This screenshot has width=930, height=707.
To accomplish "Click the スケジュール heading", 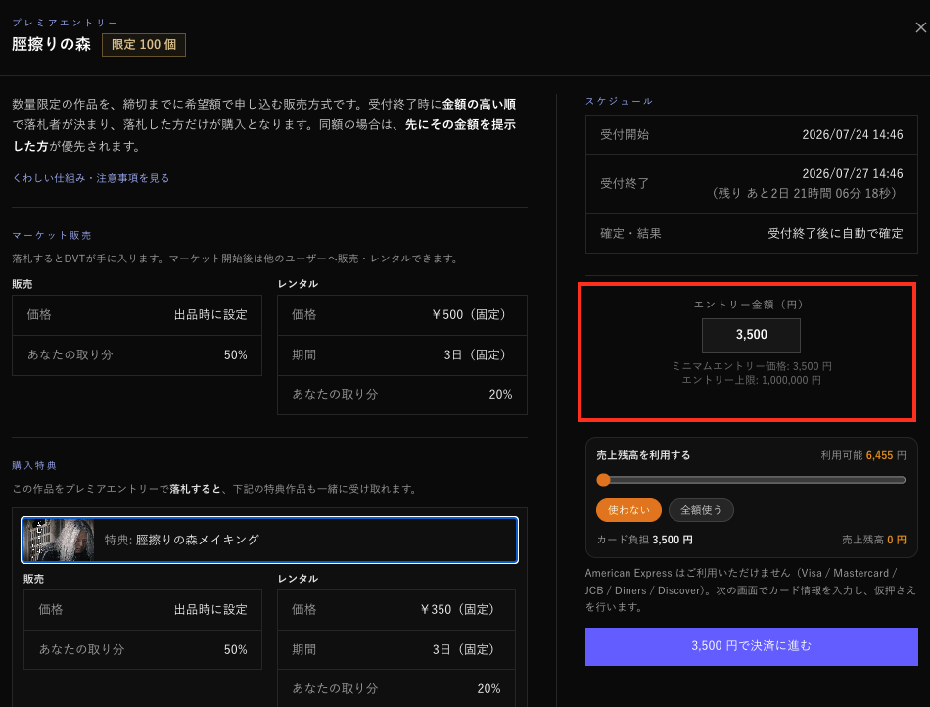I will (619, 102).
